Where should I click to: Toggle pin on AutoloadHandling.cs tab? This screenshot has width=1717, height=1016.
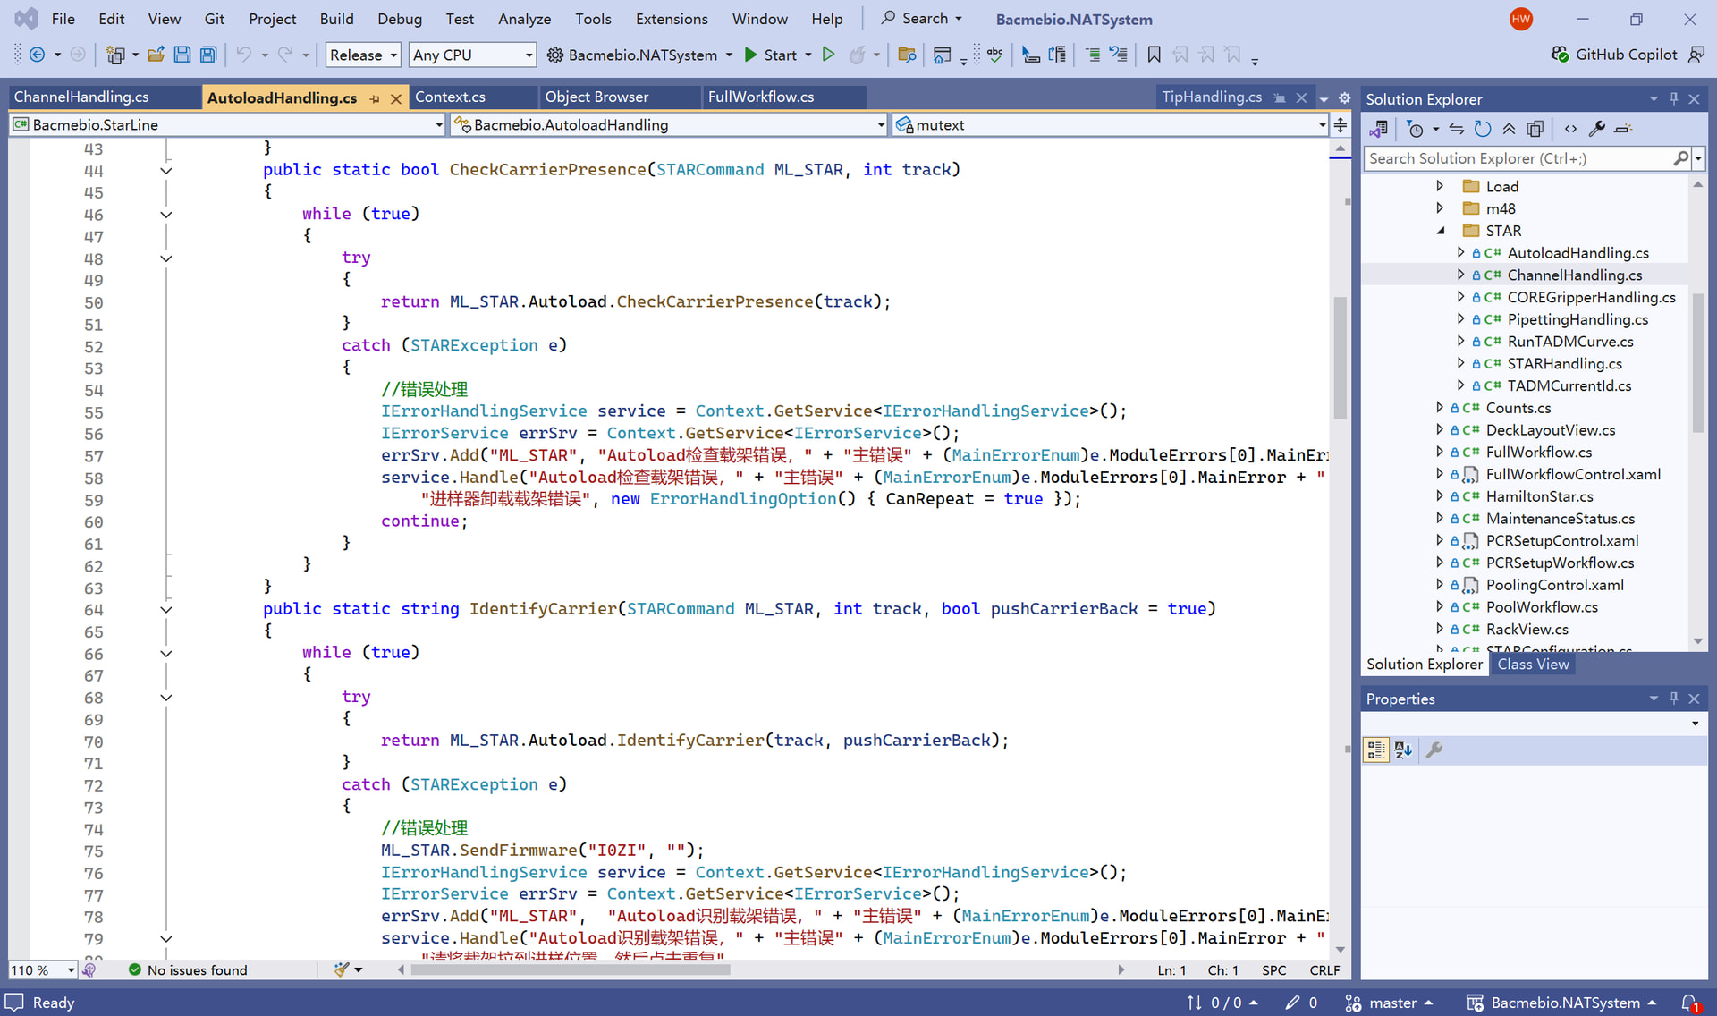(375, 98)
